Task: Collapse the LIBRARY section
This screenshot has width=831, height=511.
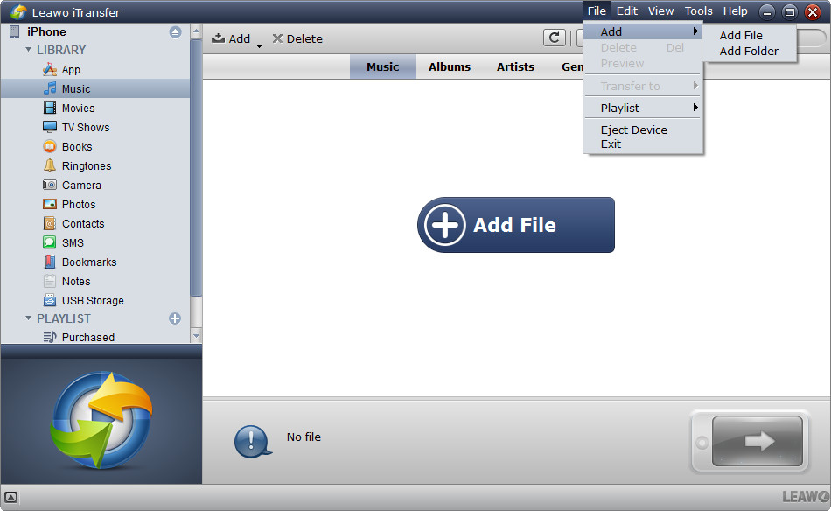Action: pos(28,50)
